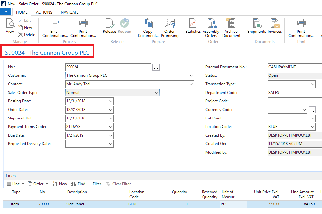The height and width of the screenshot is (214, 322).
Task: Open the Order Date picker dropdown
Action: [x=111, y=110]
